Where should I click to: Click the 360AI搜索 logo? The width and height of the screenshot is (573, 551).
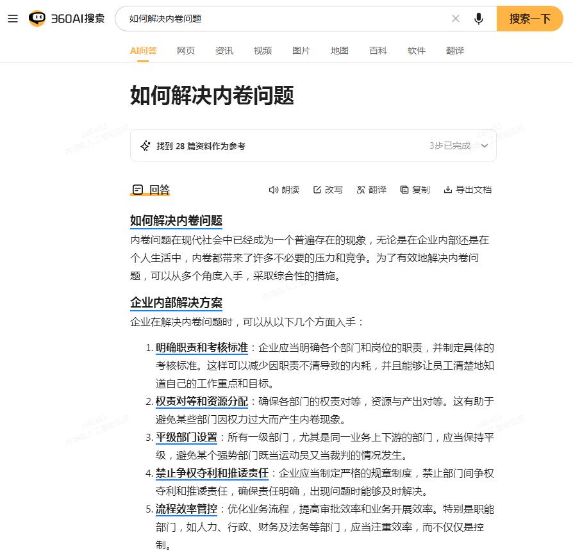pos(67,19)
